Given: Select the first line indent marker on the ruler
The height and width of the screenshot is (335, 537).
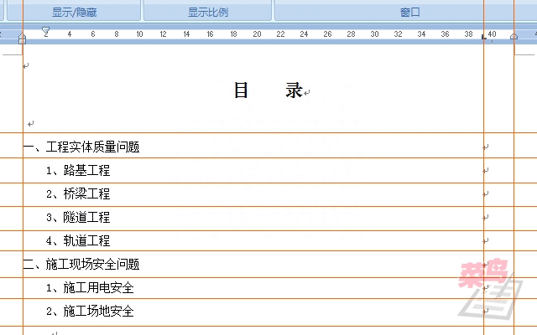Looking at the screenshot, I should [45, 32].
